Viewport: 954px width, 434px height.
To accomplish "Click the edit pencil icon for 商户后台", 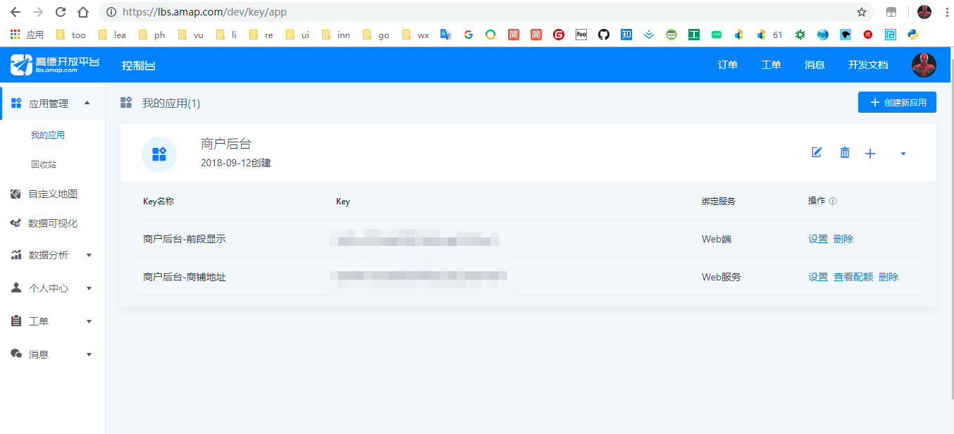I will (x=817, y=152).
